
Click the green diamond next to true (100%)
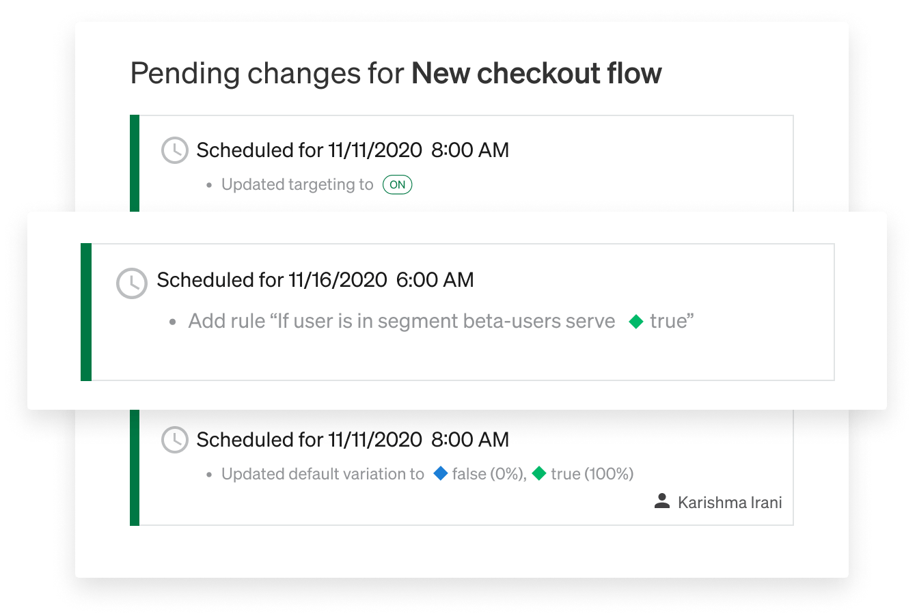(539, 473)
